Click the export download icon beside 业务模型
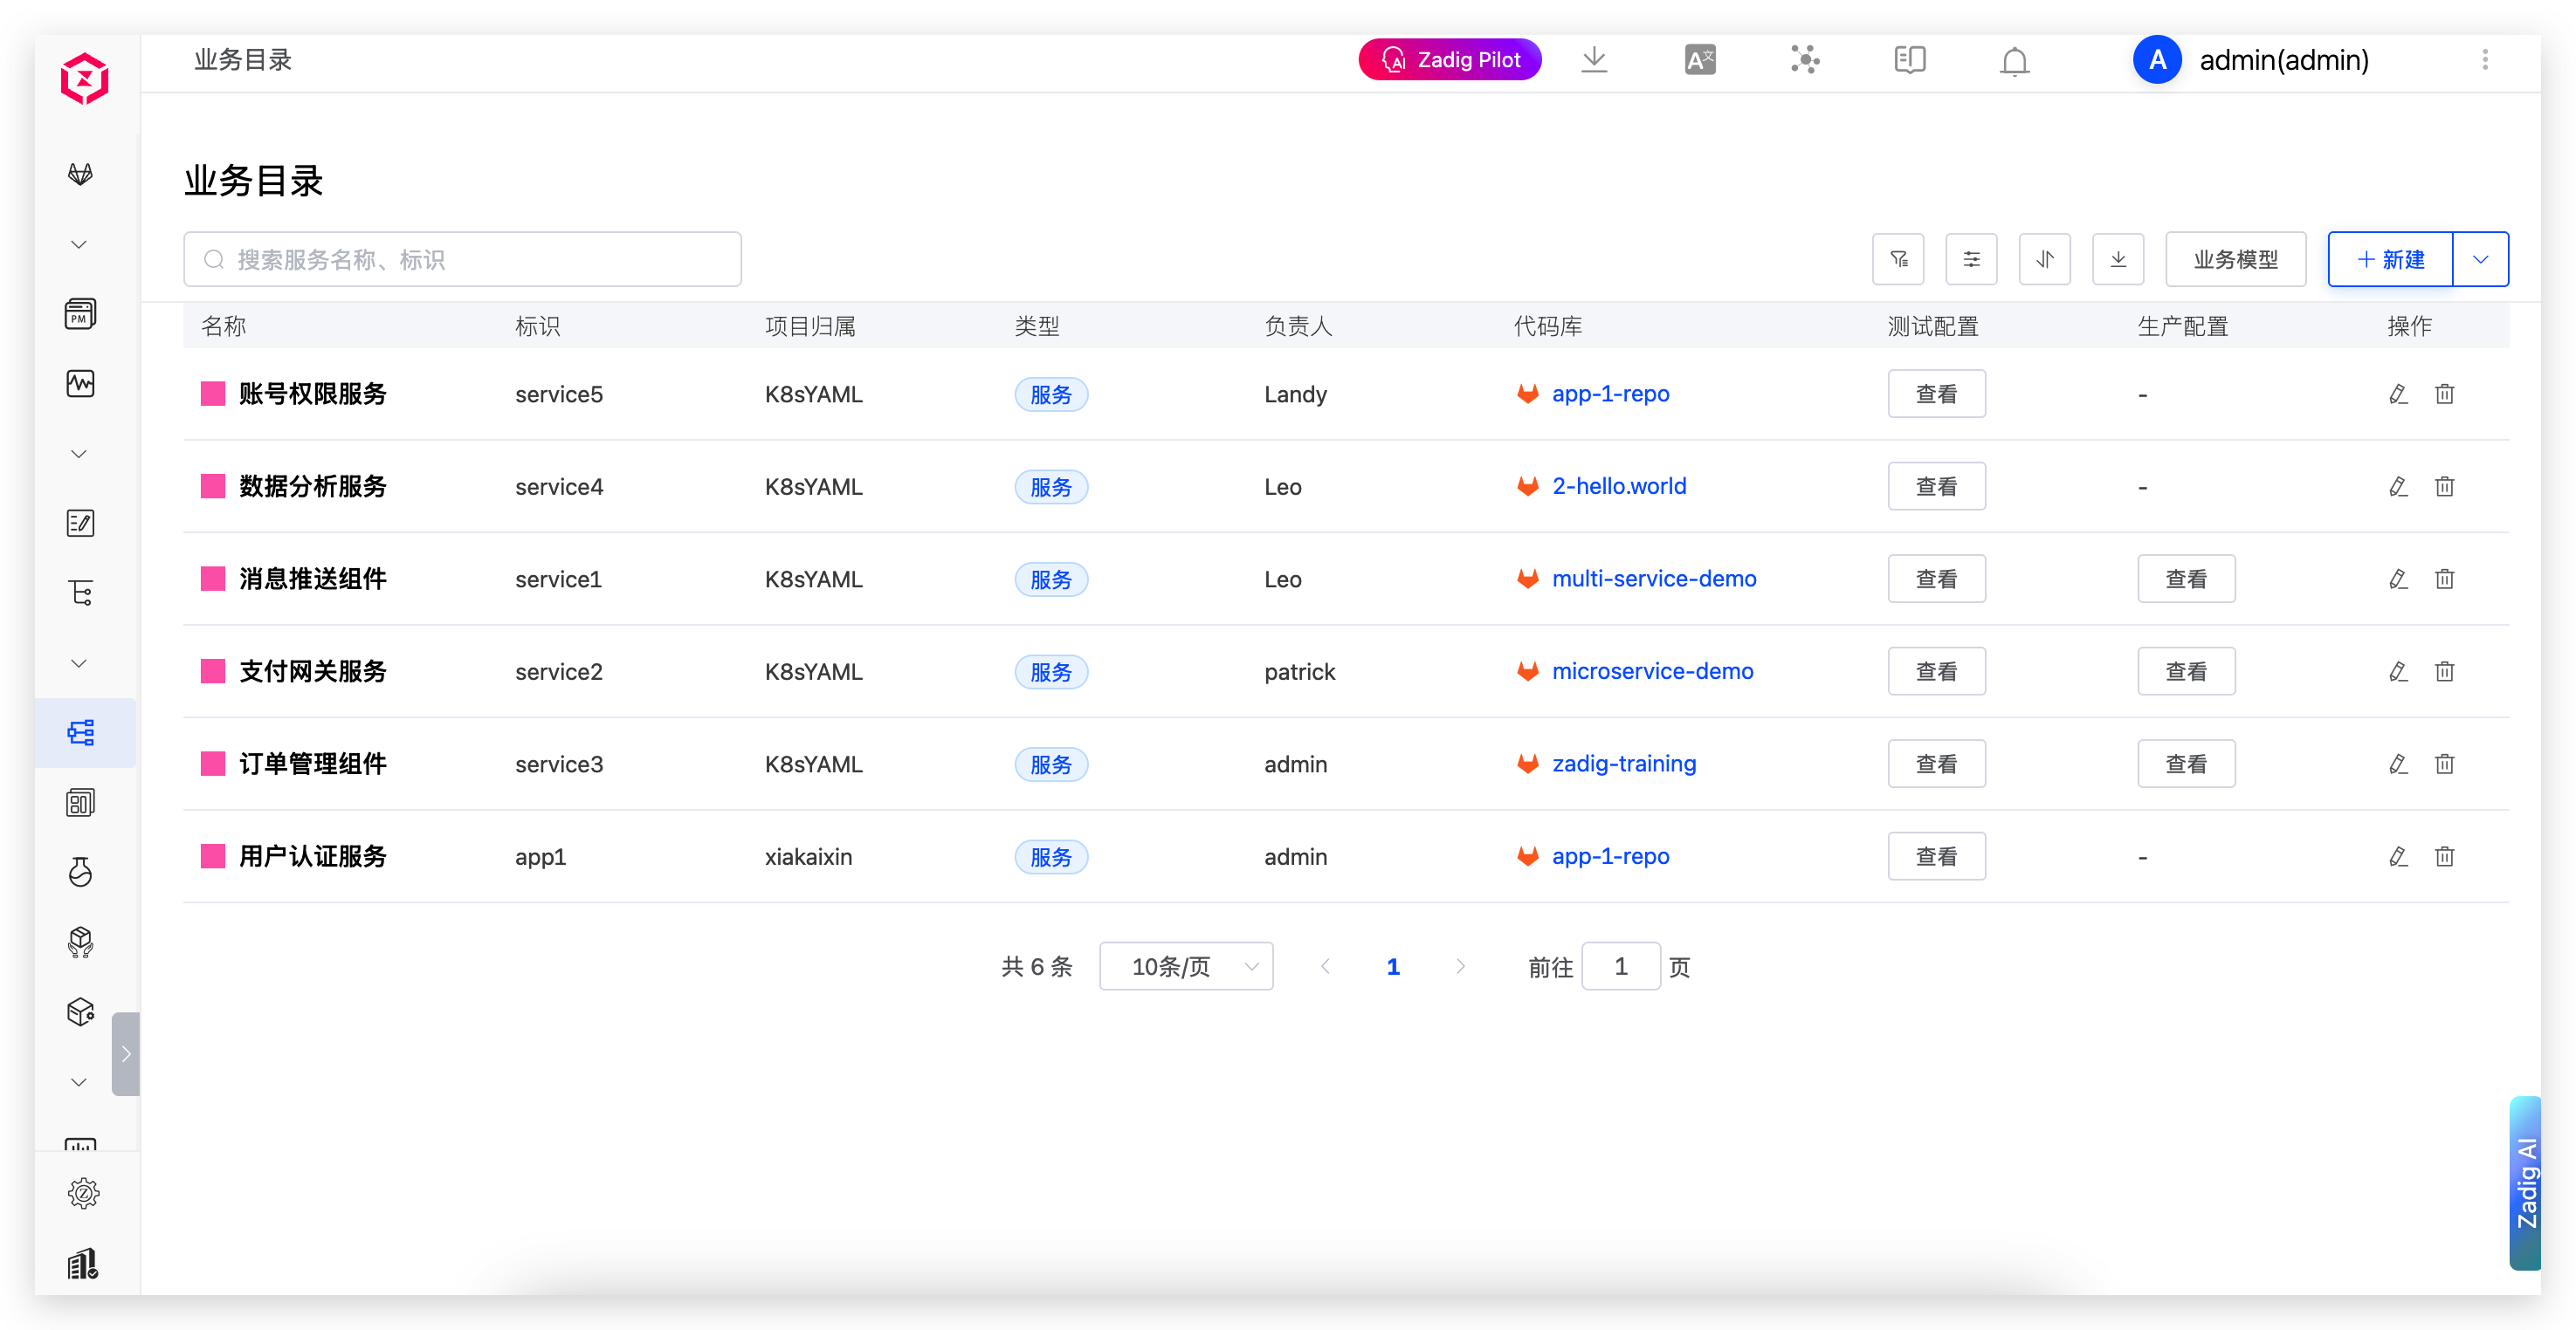The height and width of the screenshot is (1330, 2576). click(2117, 260)
